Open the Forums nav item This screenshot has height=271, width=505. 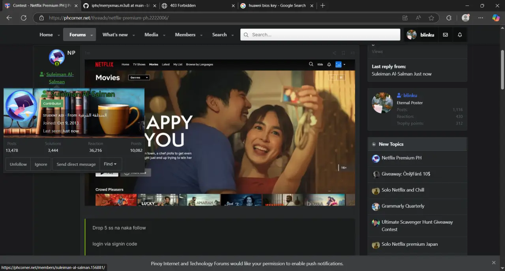[78, 35]
